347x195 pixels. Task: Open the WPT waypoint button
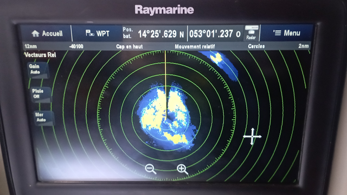[x=98, y=33]
